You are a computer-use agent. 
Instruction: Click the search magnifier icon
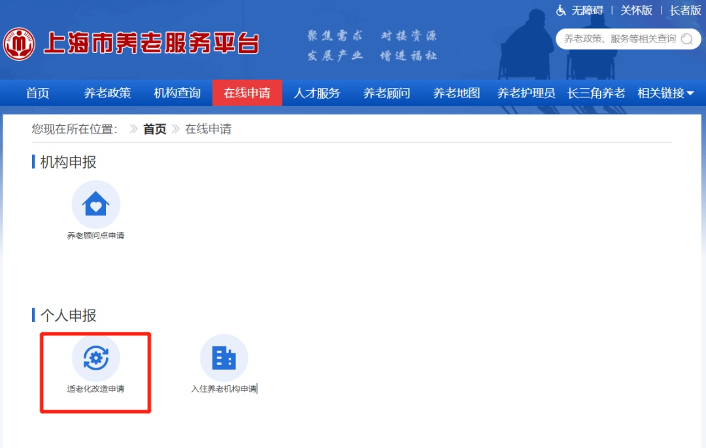click(686, 39)
